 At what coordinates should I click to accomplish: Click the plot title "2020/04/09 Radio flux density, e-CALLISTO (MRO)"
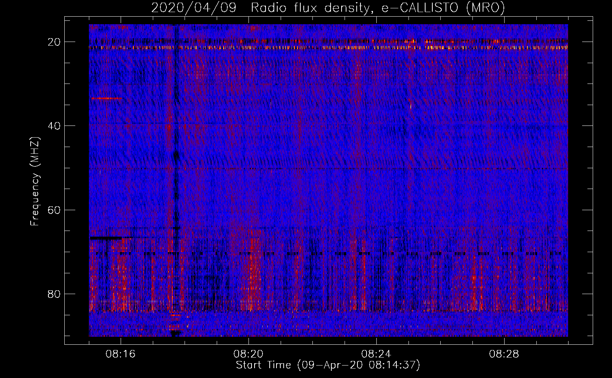click(x=328, y=8)
